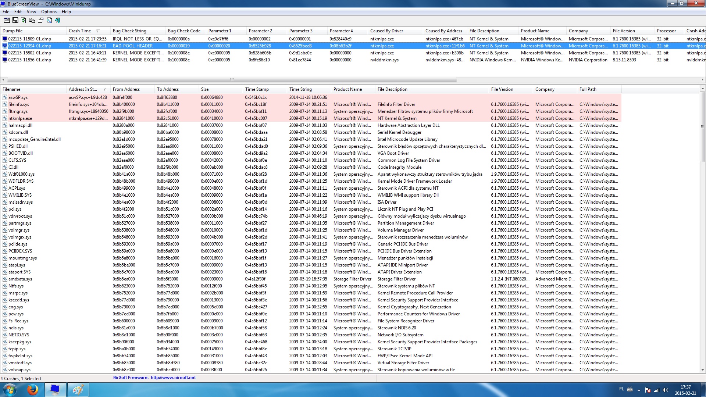Click the dump icon for 022115-11856-01.dmp

tap(5, 60)
